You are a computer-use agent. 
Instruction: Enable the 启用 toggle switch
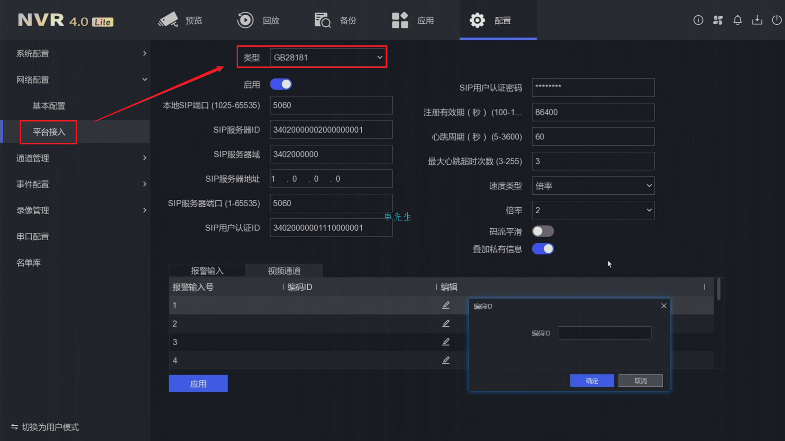click(x=281, y=84)
